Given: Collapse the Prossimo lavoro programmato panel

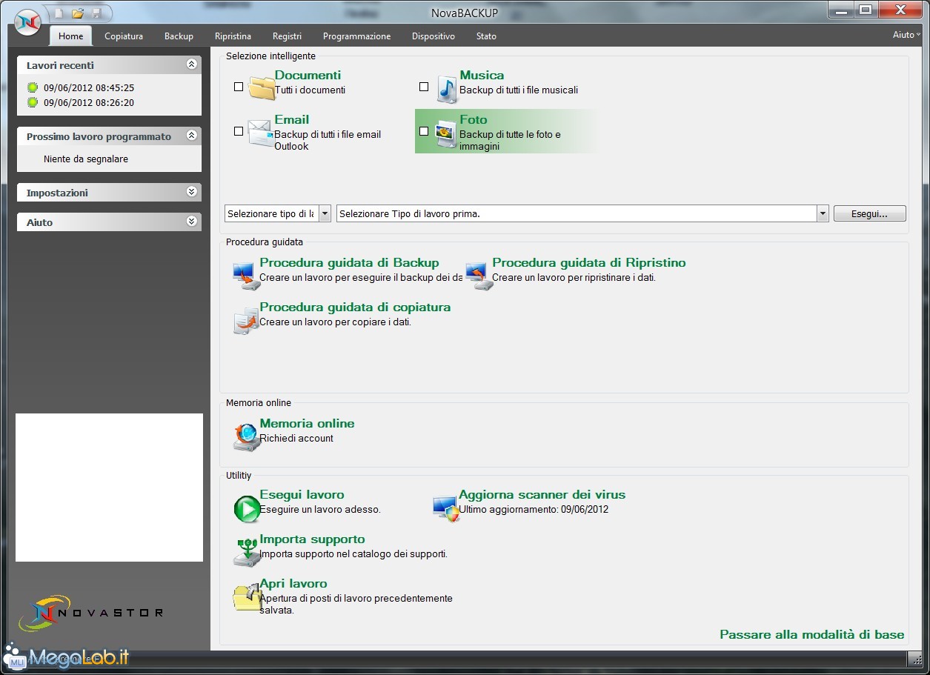Looking at the screenshot, I should tap(192, 136).
